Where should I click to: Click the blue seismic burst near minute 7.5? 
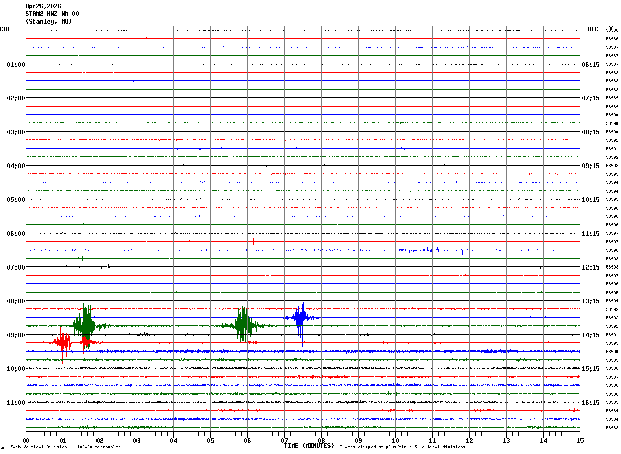pyautogui.click(x=301, y=318)
